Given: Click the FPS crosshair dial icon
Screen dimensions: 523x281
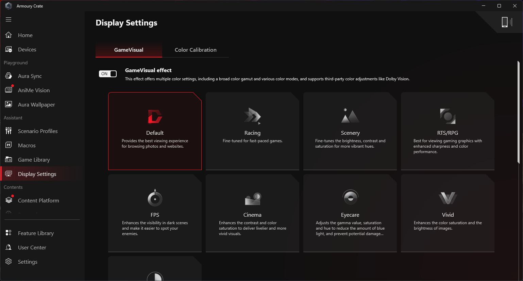Looking at the screenshot, I should pos(155,198).
